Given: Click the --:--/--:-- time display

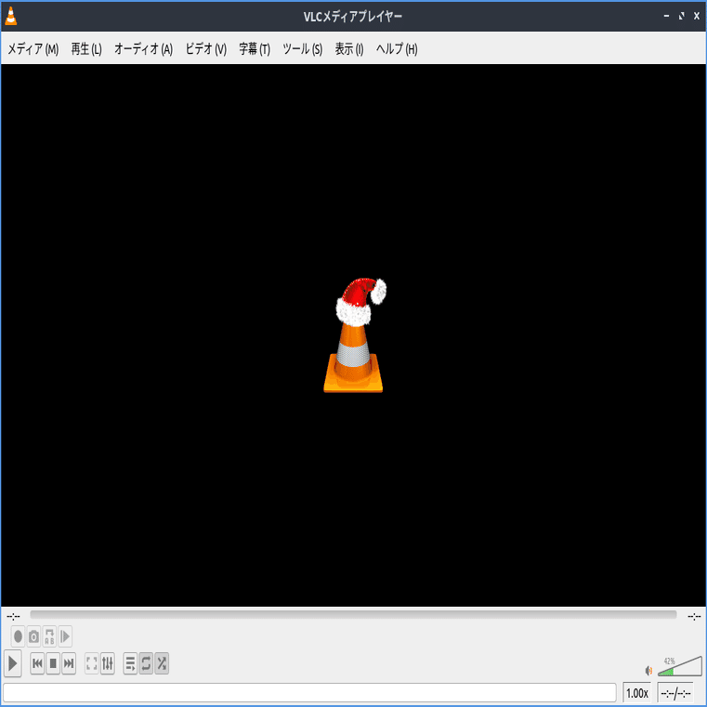Looking at the screenshot, I should (675, 693).
